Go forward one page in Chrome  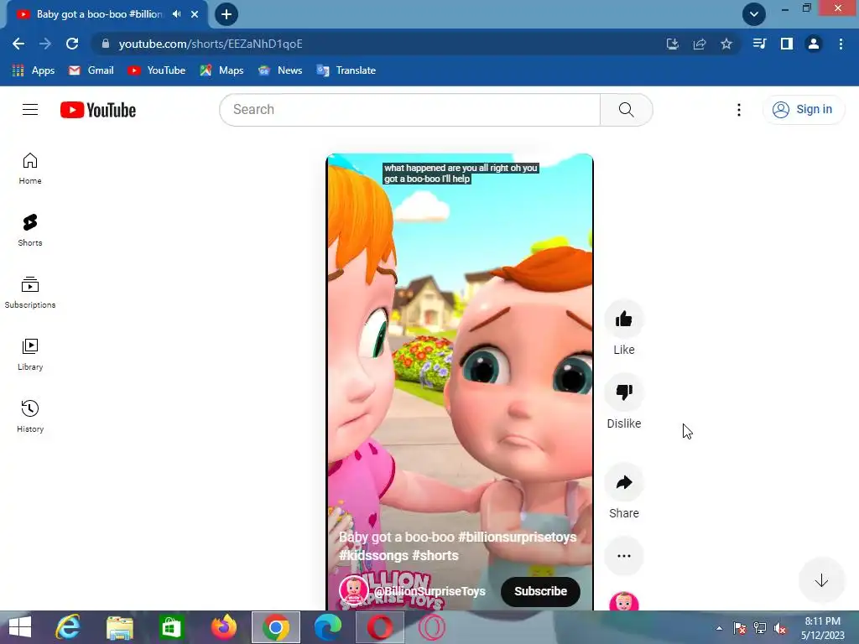[x=45, y=44]
